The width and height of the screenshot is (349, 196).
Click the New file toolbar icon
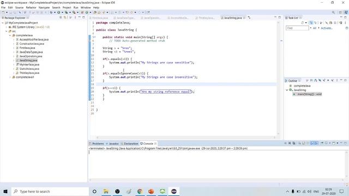point(3,13)
